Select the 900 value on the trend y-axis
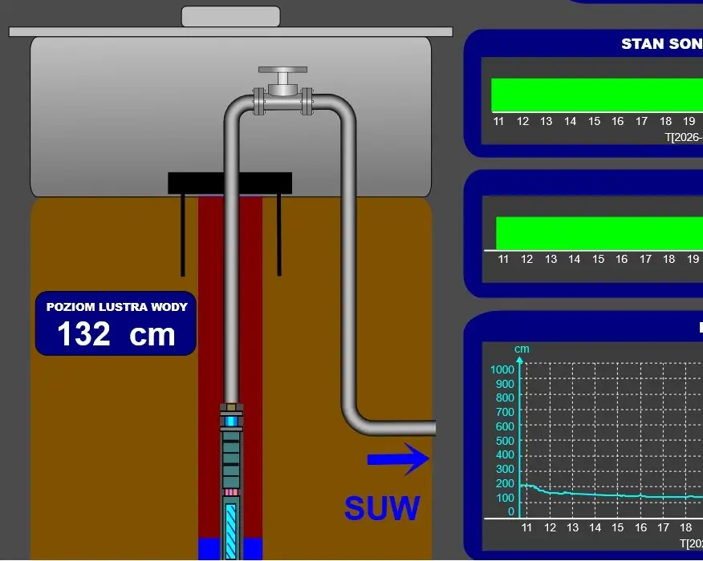Screen dimensions: 703x561 click(505, 384)
